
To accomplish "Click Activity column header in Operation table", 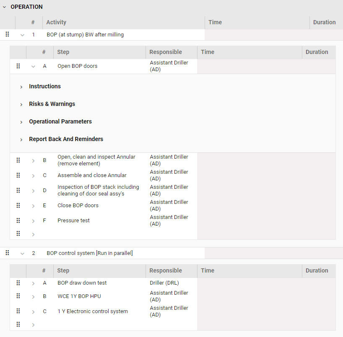I will 56,22.
